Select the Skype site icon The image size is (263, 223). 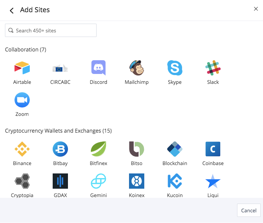[x=175, y=68]
